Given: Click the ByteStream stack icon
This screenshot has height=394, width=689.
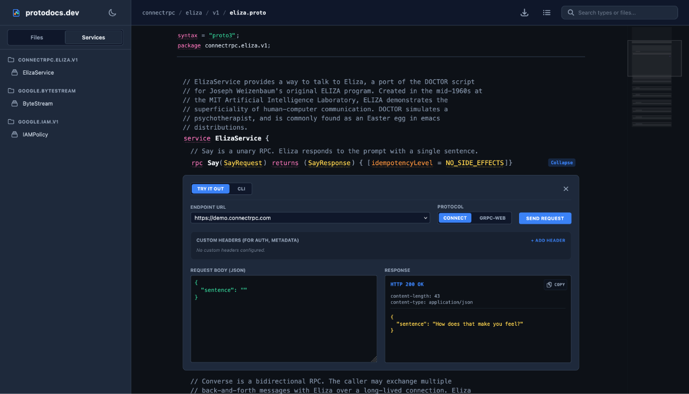Looking at the screenshot, I should (x=16, y=104).
